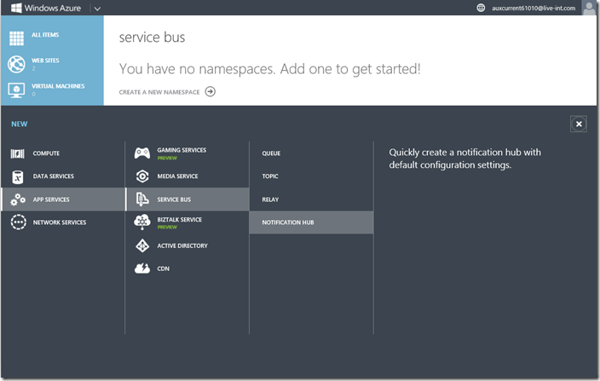600x381 pixels.
Task: Click the Media Service icon
Action: pyautogui.click(x=142, y=176)
